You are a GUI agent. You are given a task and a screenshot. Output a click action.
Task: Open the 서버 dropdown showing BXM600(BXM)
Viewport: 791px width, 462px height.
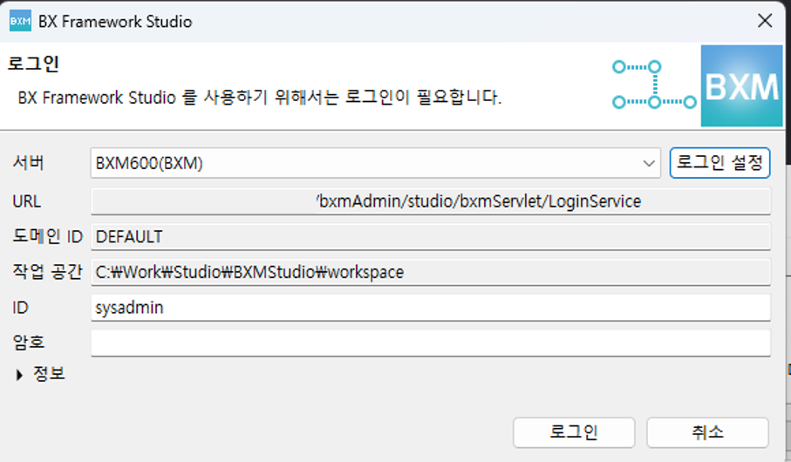click(x=375, y=163)
